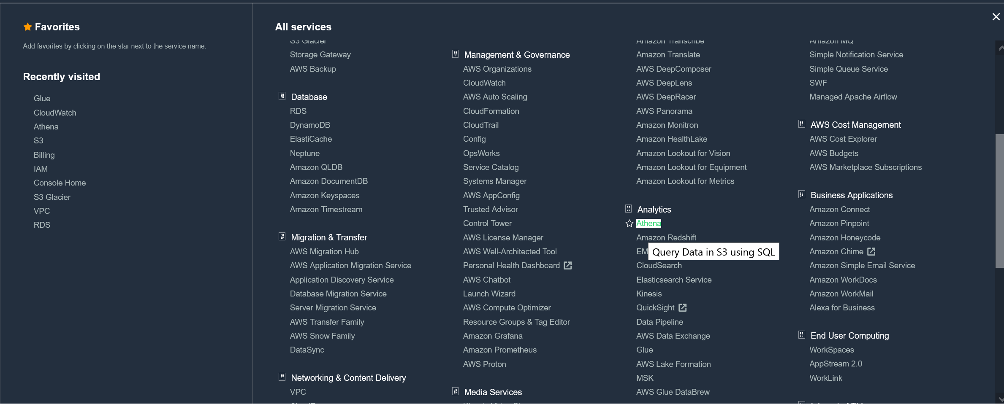Click the Networking & Content Delivery category icon

pos(282,377)
